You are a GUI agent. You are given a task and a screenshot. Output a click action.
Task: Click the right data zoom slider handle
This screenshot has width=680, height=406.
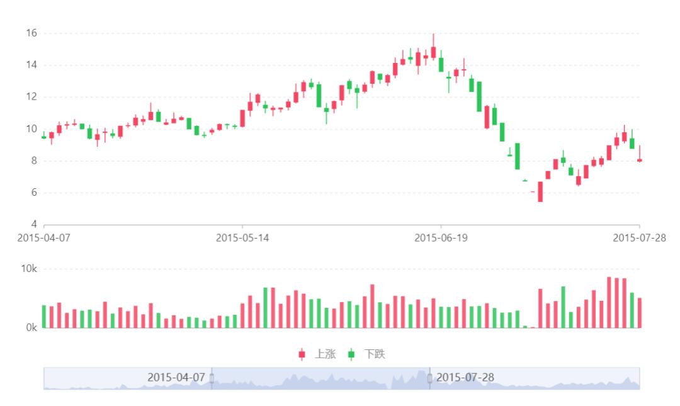click(430, 378)
